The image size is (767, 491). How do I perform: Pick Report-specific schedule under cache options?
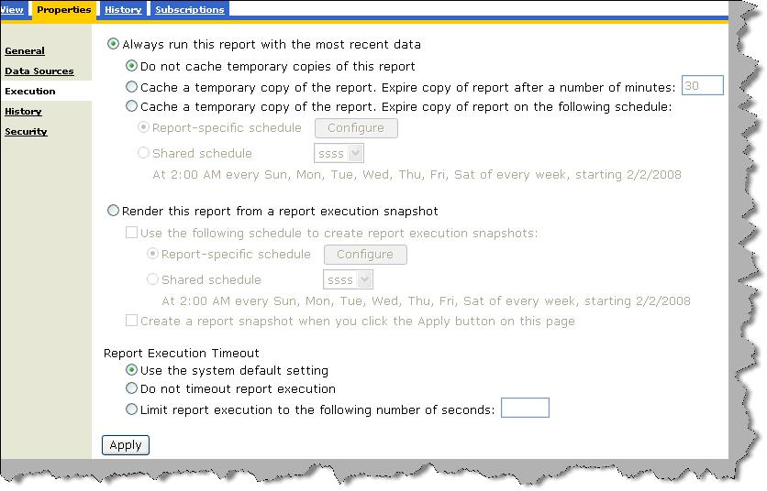(143, 127)
